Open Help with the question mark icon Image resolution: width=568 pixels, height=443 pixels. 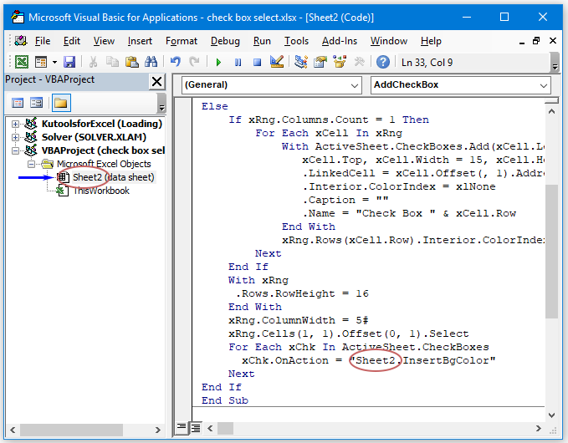(x=382, y=62)
